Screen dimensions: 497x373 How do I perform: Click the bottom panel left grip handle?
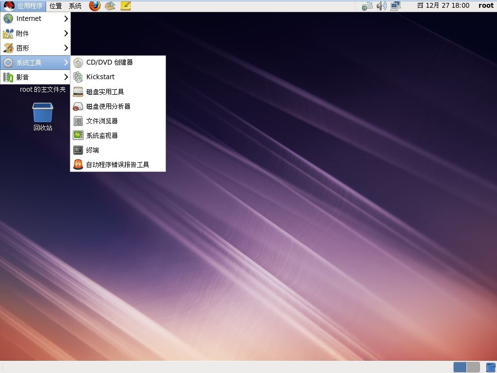2,367
